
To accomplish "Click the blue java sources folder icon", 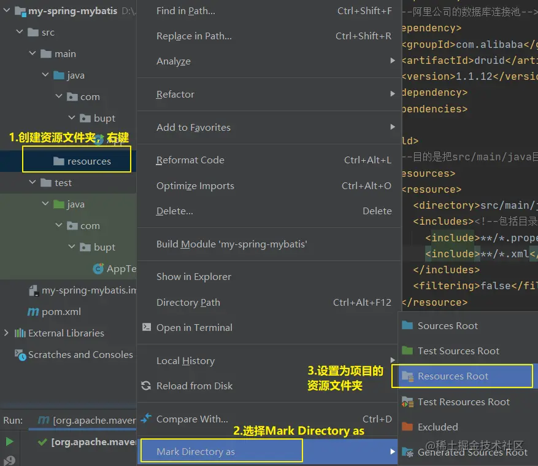I will (x=59, y=75).
